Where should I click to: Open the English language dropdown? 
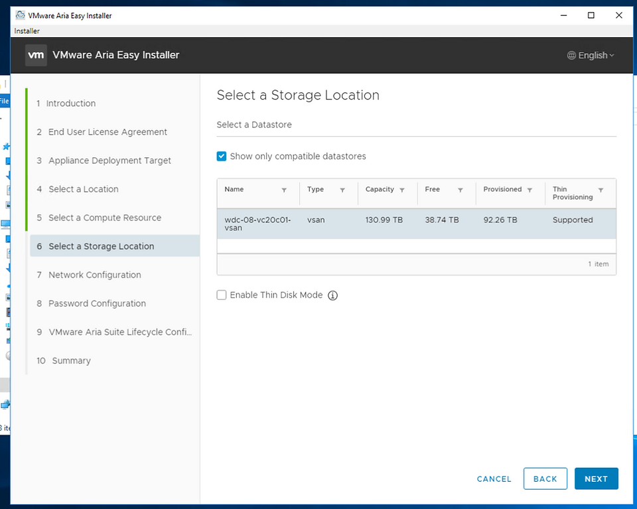pos(591,55)
